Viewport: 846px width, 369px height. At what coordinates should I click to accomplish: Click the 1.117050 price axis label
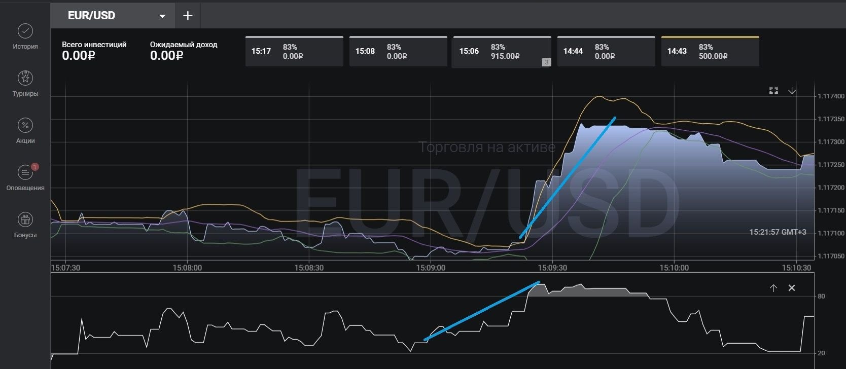831,256
